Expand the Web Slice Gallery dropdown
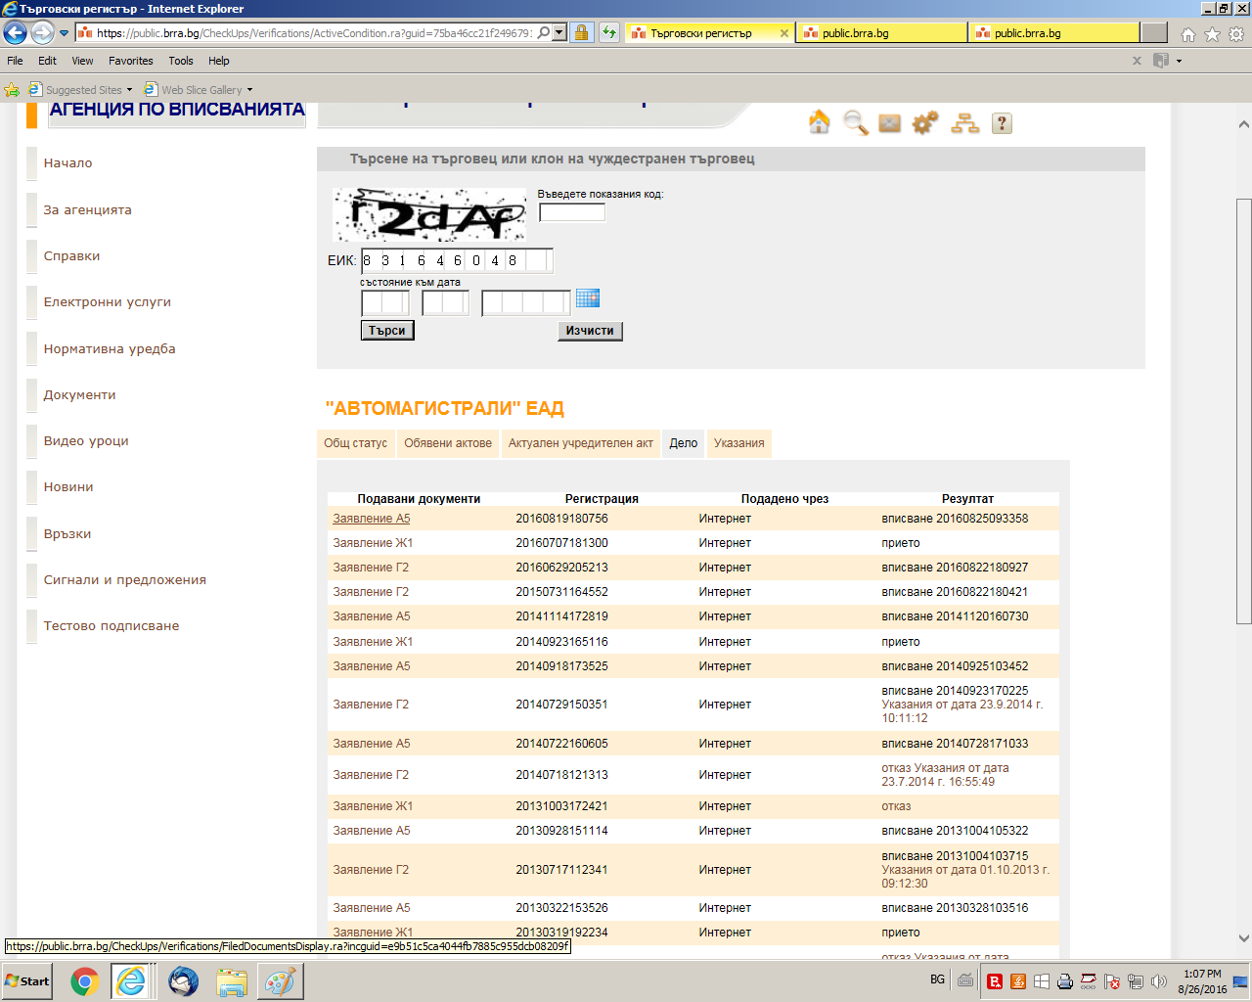 pos(249,90)
